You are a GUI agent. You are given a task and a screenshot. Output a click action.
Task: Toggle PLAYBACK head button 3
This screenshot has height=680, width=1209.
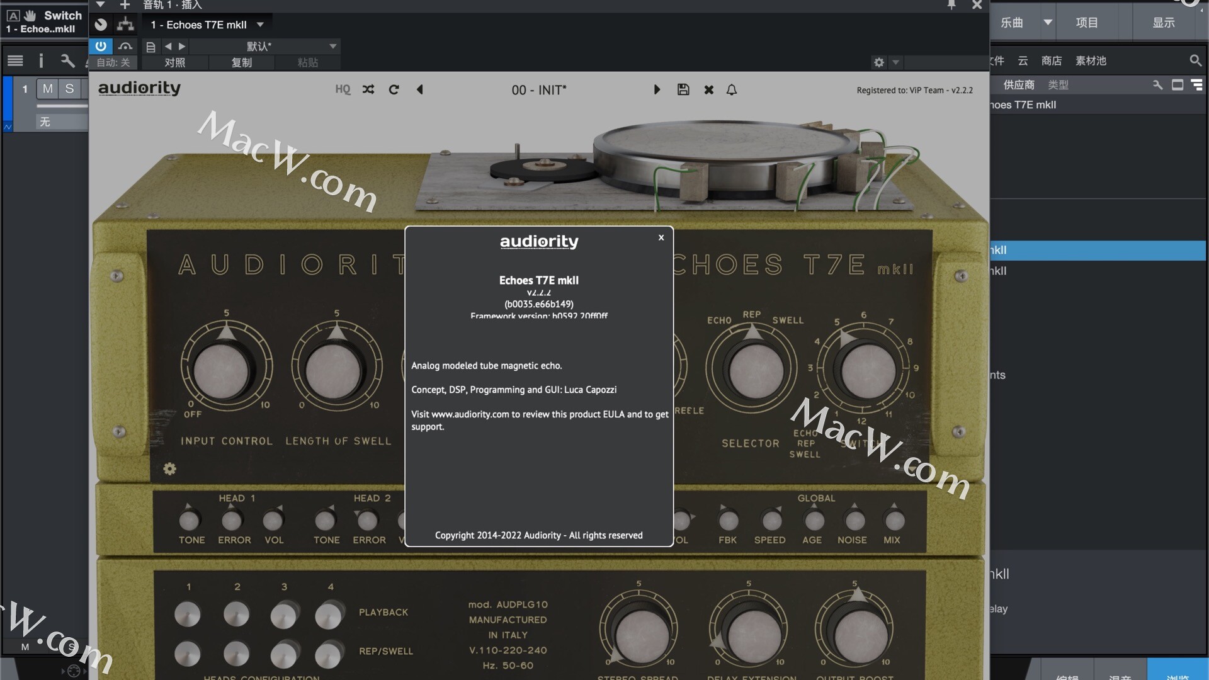pyautogui.click(x=284, y=615)
